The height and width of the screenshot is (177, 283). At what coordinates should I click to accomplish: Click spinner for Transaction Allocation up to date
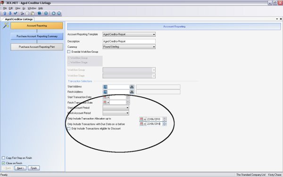pos(165,119)
